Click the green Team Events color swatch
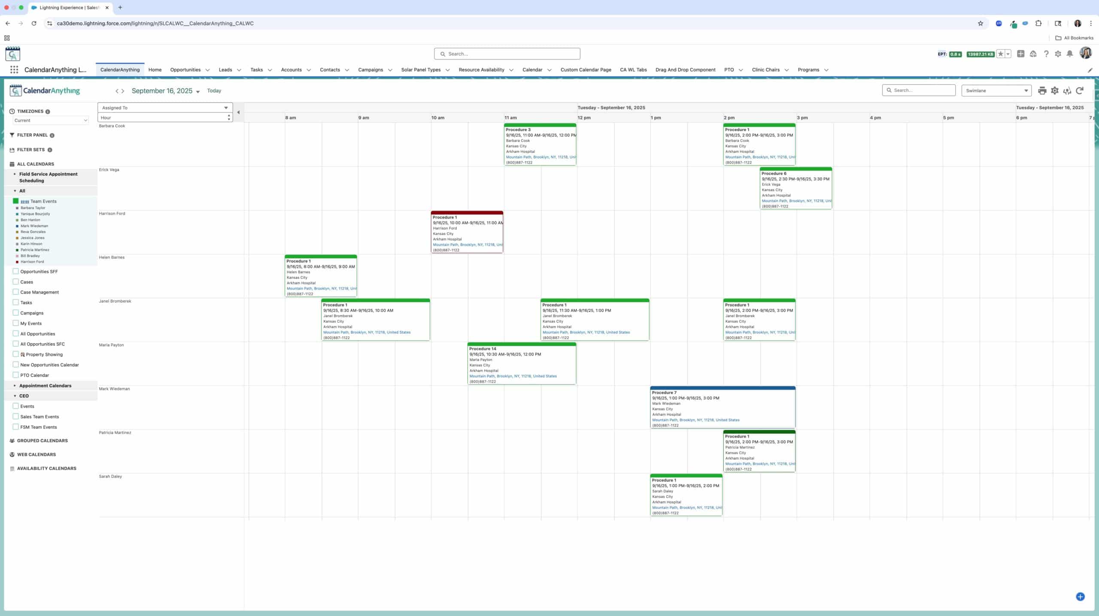 point(16,201)
